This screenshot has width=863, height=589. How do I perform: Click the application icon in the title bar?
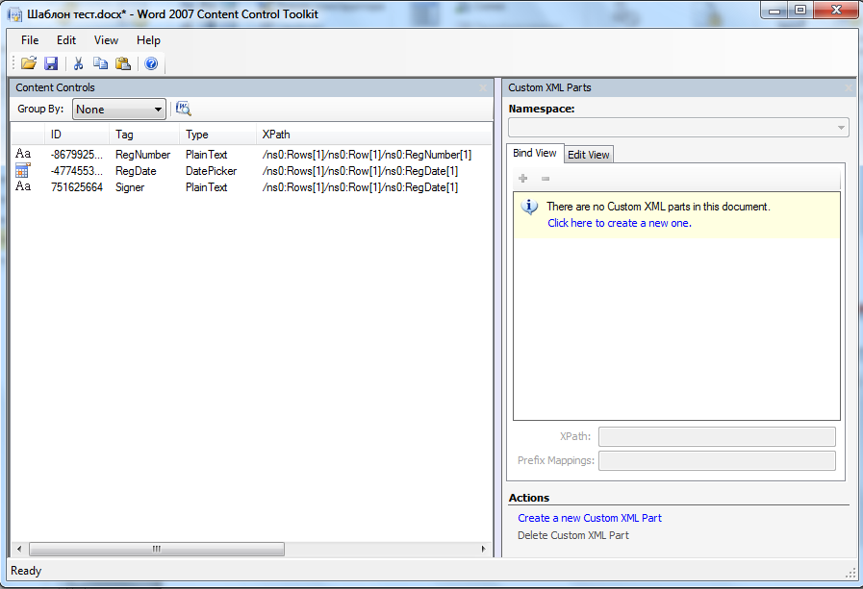14,13
